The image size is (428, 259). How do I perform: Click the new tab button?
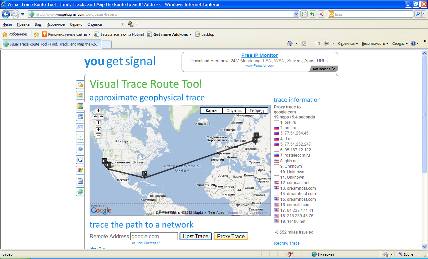pyautogui.click(x=107, y=44)
